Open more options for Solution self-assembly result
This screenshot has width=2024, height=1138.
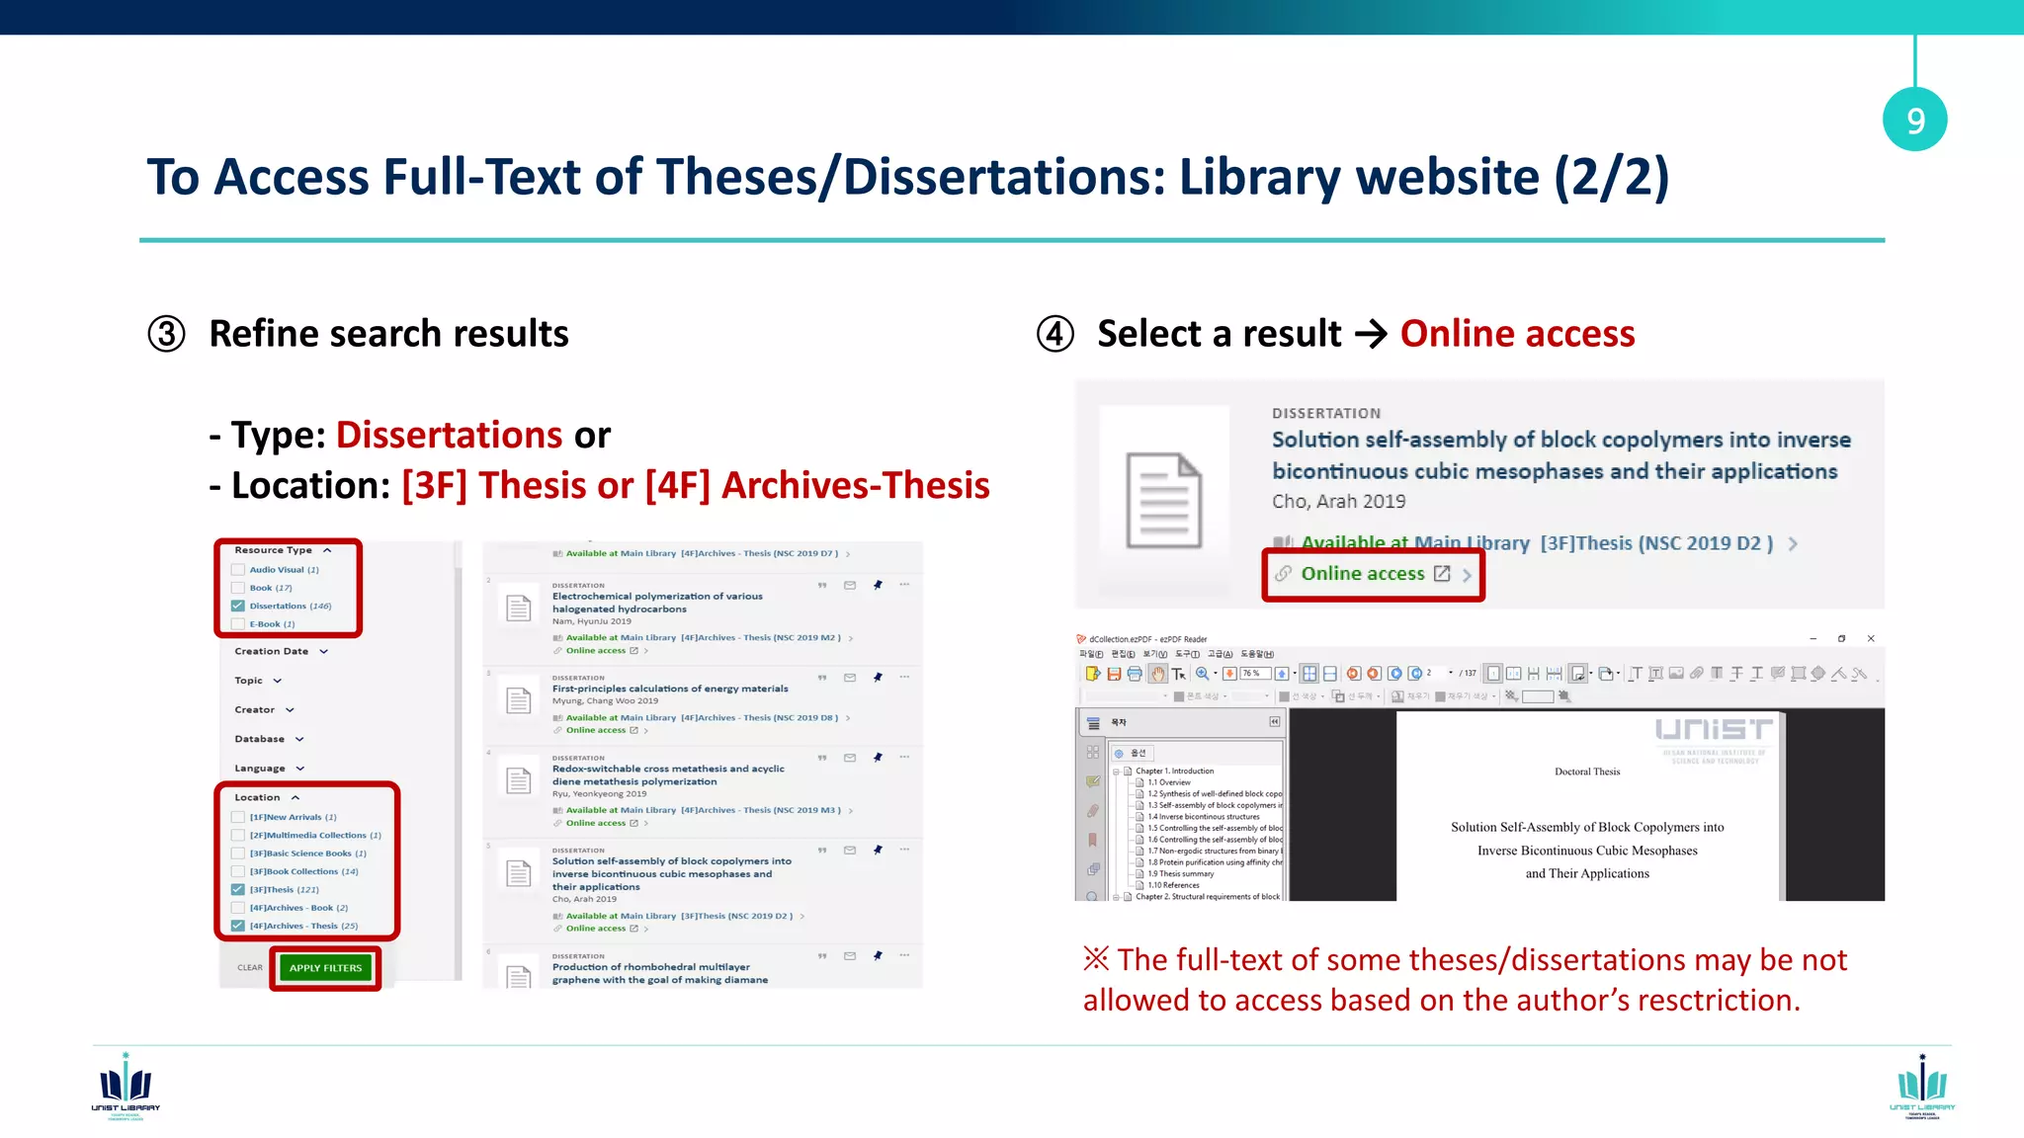[904, 850]
